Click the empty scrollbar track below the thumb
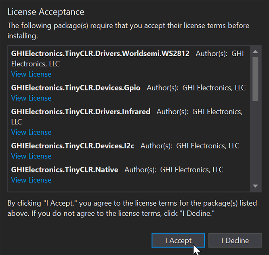 (255, 141)
